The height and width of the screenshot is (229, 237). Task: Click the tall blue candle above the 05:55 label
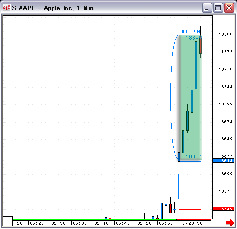click(x=162, y=211)
